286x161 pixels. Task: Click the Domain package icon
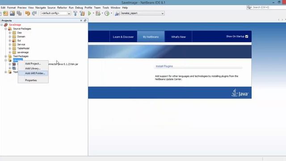[x=14, y=37]
